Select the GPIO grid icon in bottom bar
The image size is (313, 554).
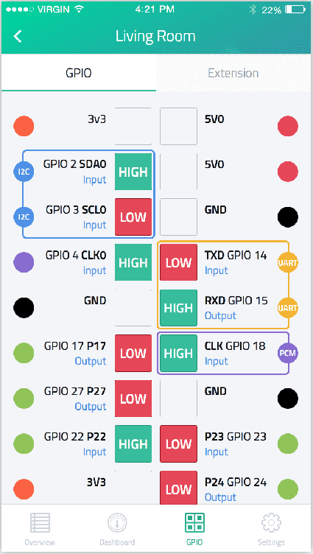[194, 523]
